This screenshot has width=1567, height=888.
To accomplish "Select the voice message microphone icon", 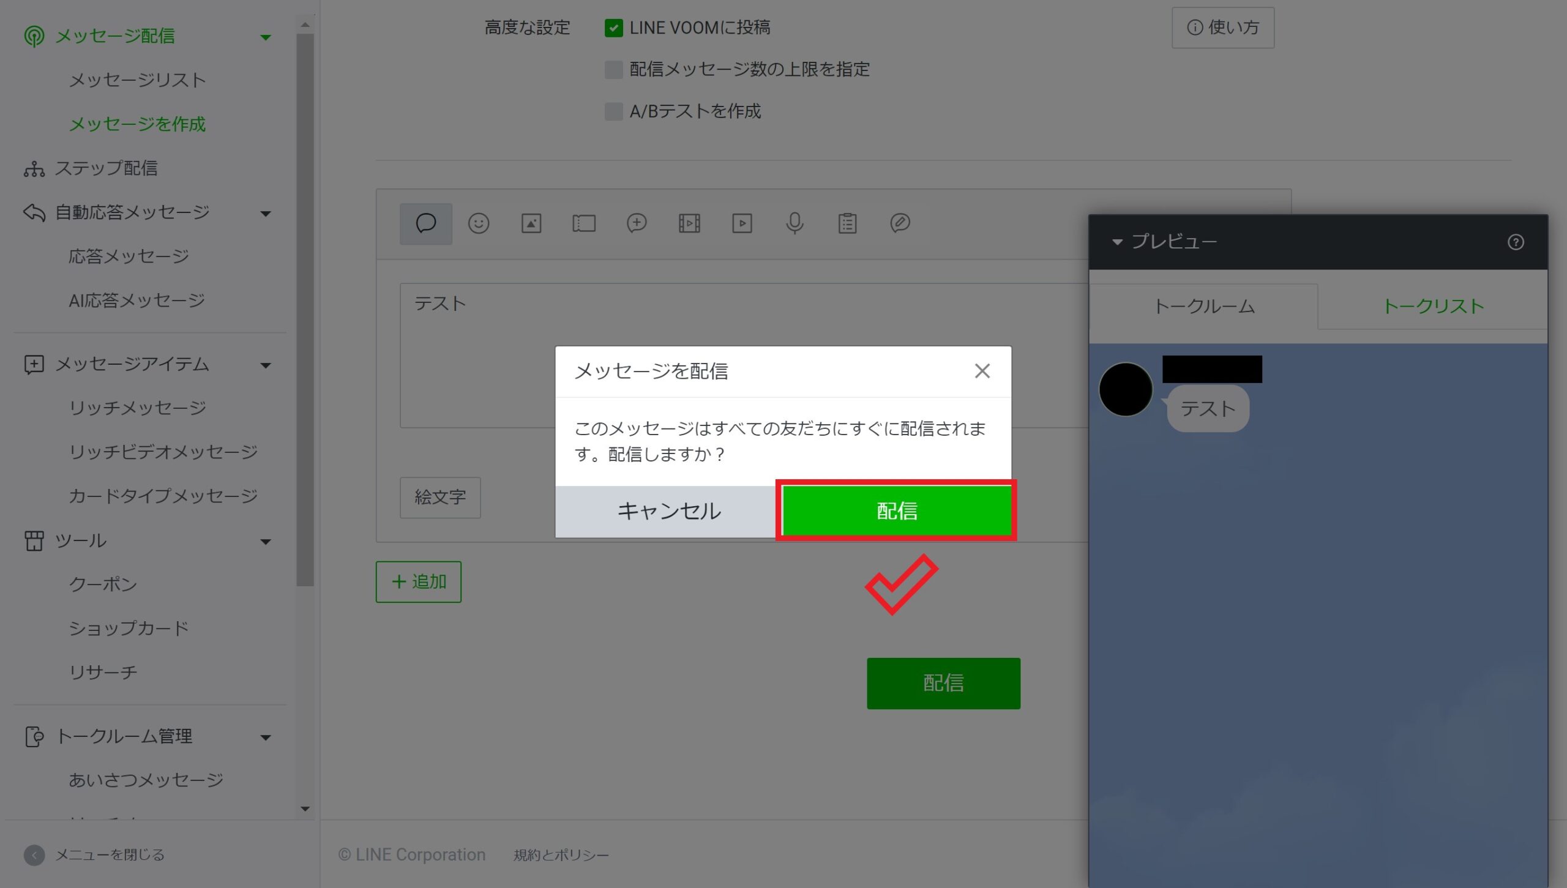I will pyautogui.click(x=795, y=223).
